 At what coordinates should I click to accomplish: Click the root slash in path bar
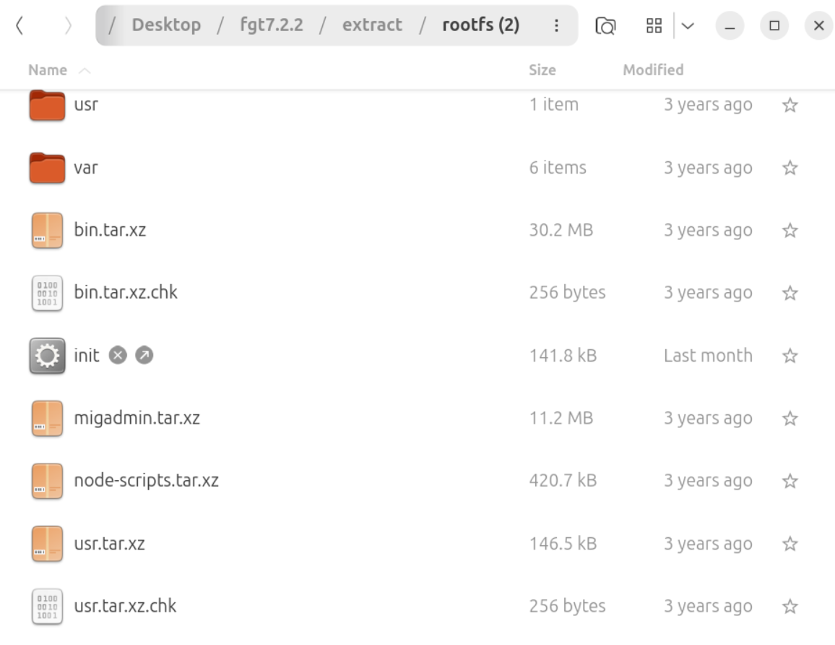coord(112,25)
